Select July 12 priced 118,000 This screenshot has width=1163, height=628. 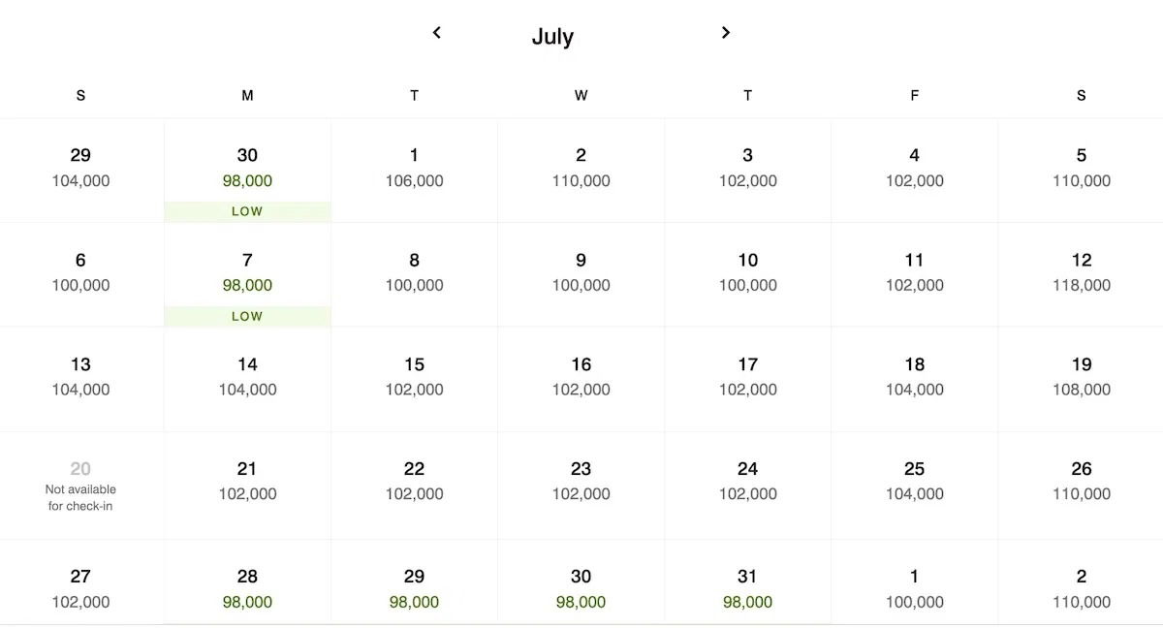(x=1081, y=273)
